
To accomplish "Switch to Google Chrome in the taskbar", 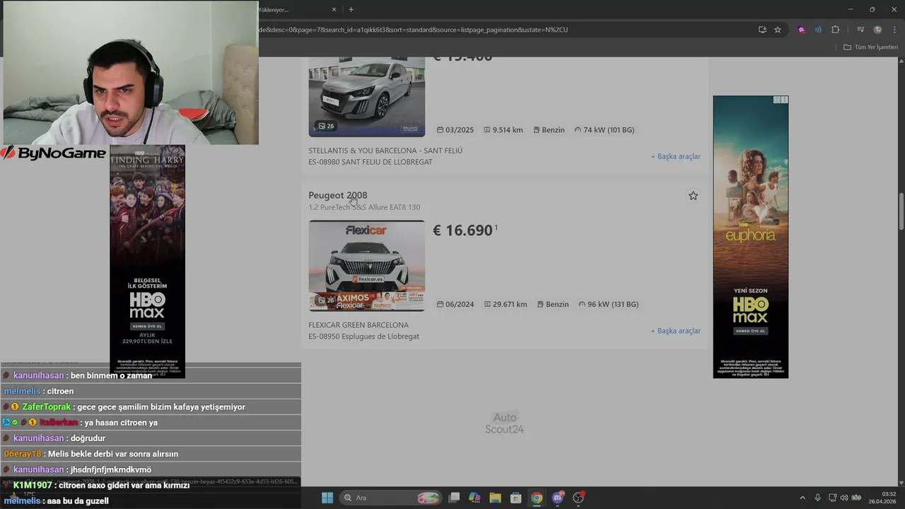I will tap(537, 498).
